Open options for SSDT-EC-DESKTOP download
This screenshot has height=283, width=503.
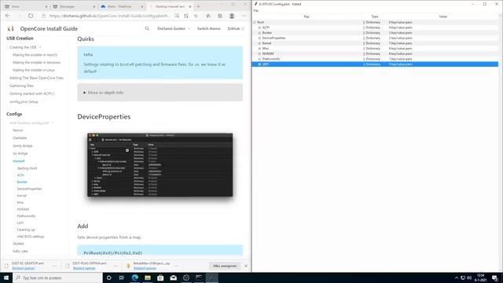pos(54,266)
